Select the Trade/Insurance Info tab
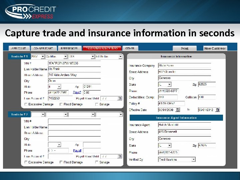240x180 pixels. [x=102, y=48]
